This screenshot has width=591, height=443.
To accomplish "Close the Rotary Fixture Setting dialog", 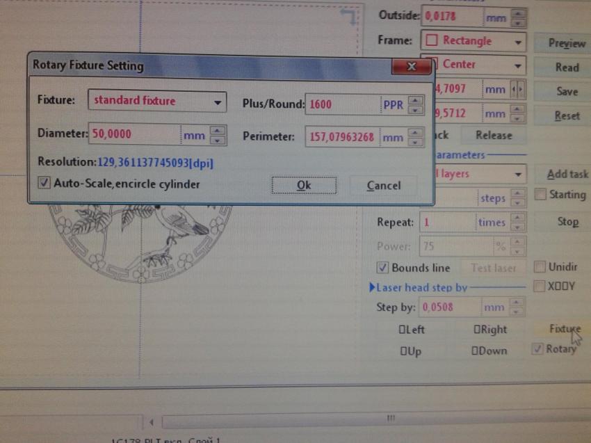I will point(410,67).
